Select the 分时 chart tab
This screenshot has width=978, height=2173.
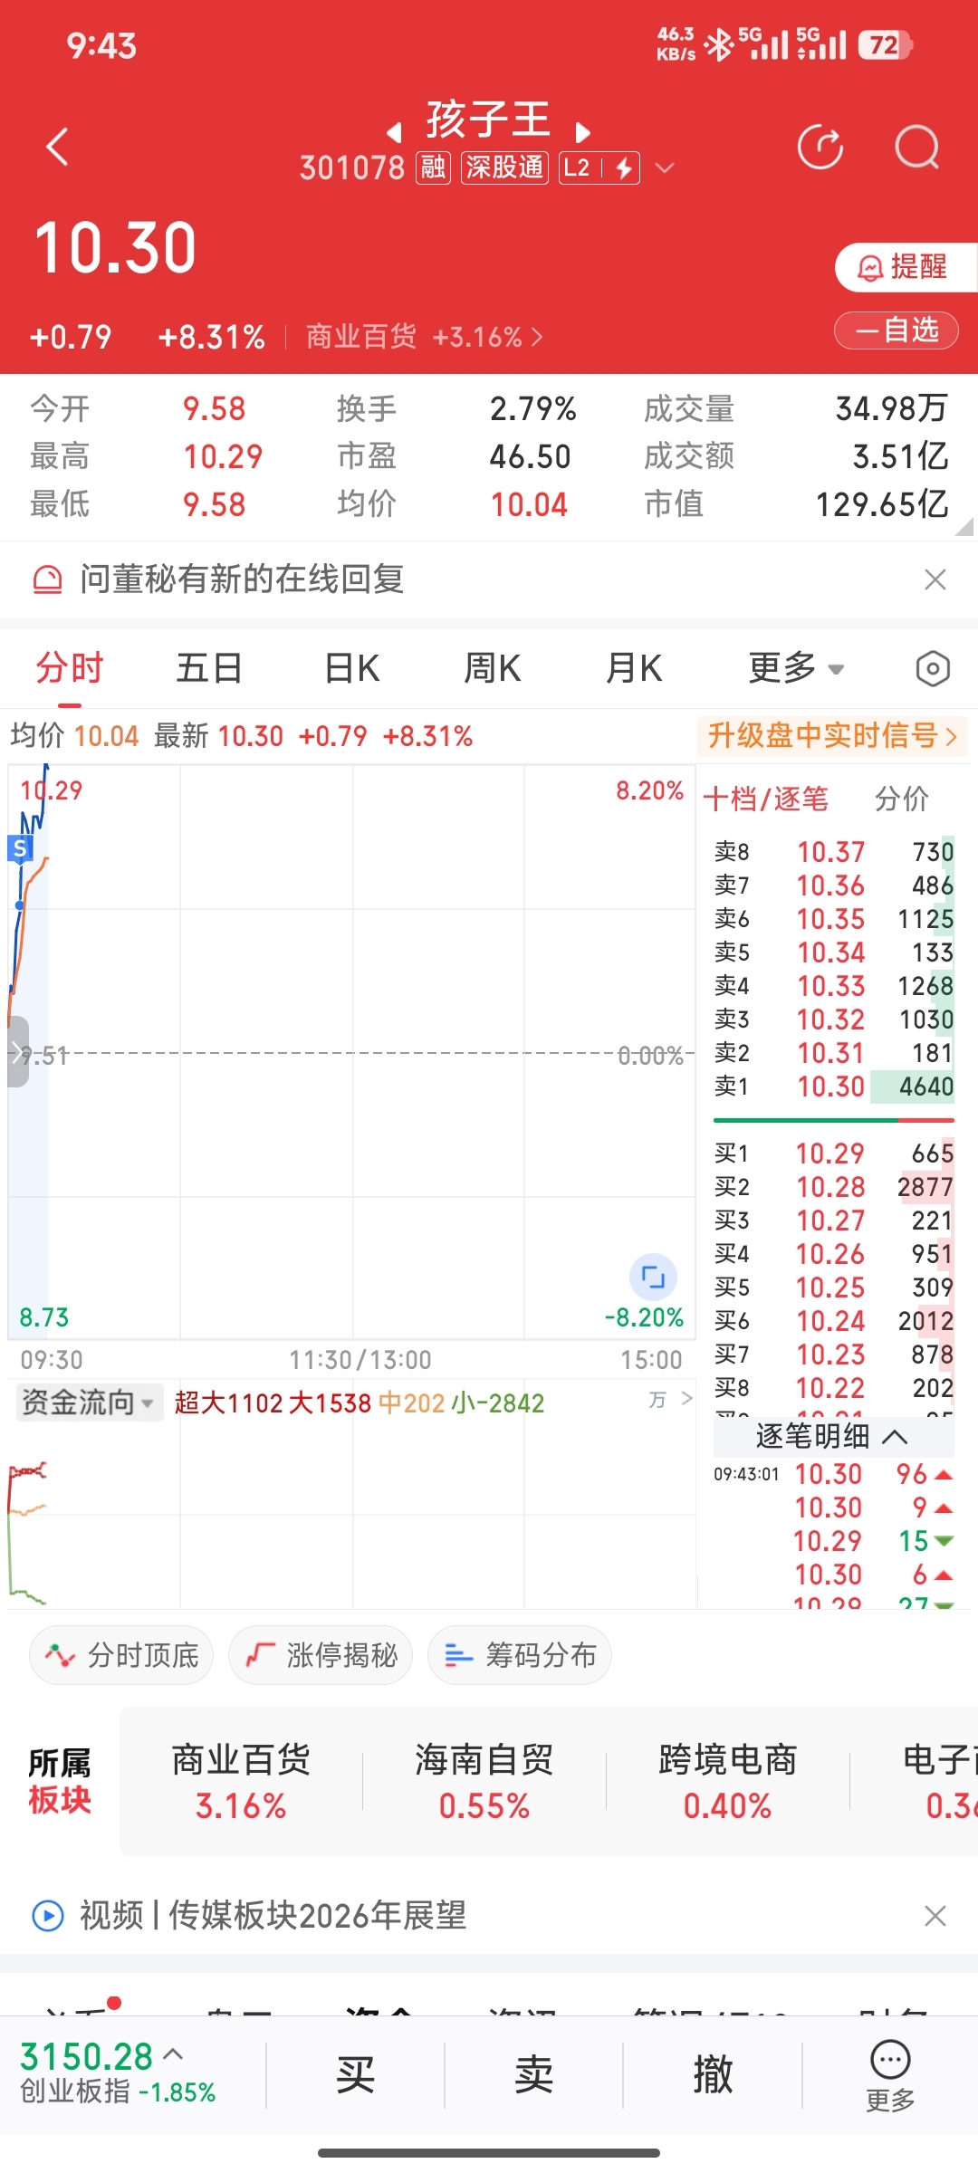point(70,668)
